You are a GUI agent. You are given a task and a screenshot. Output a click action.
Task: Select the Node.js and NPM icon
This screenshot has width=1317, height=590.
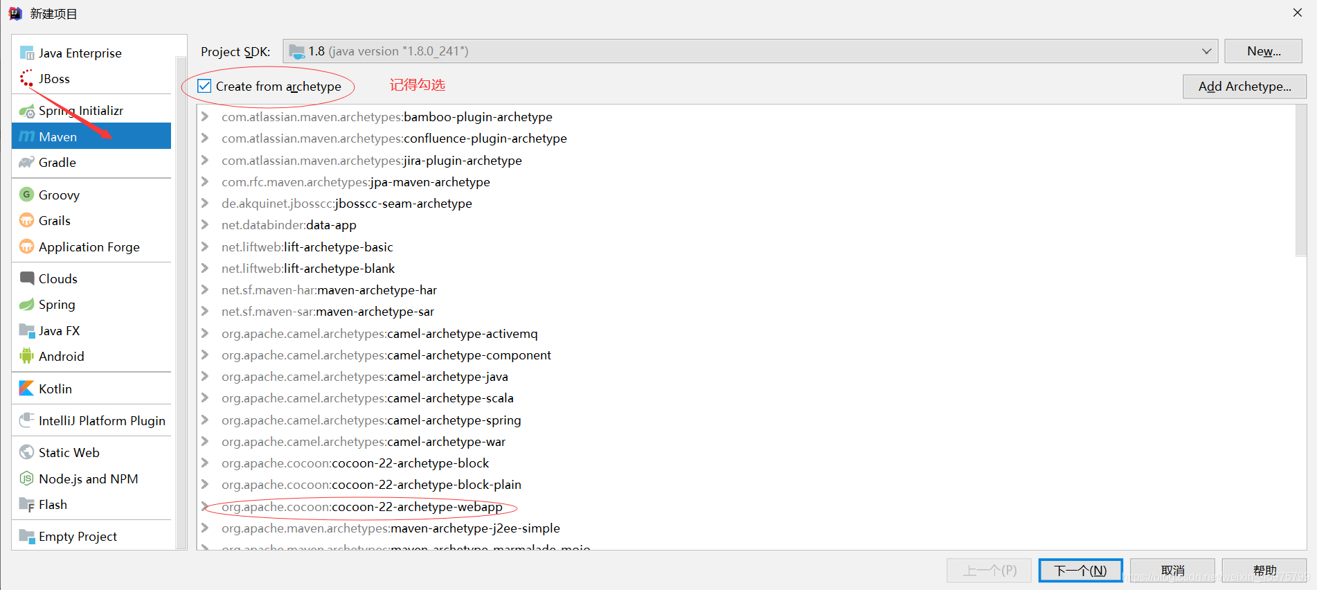coord(27,479)
